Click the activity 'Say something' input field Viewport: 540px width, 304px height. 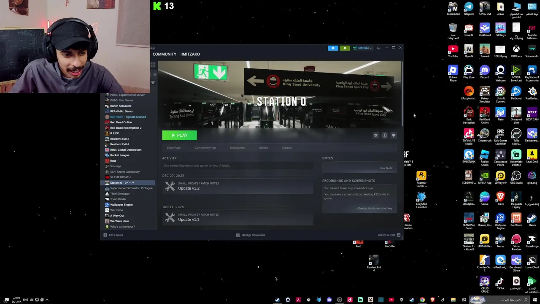coord(238,166)
